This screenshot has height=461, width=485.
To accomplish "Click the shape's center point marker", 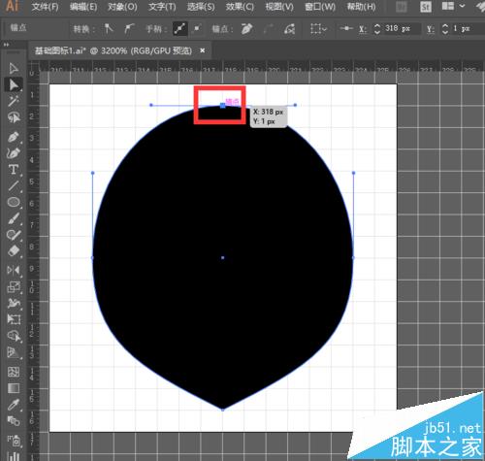I will click(223, 258).
